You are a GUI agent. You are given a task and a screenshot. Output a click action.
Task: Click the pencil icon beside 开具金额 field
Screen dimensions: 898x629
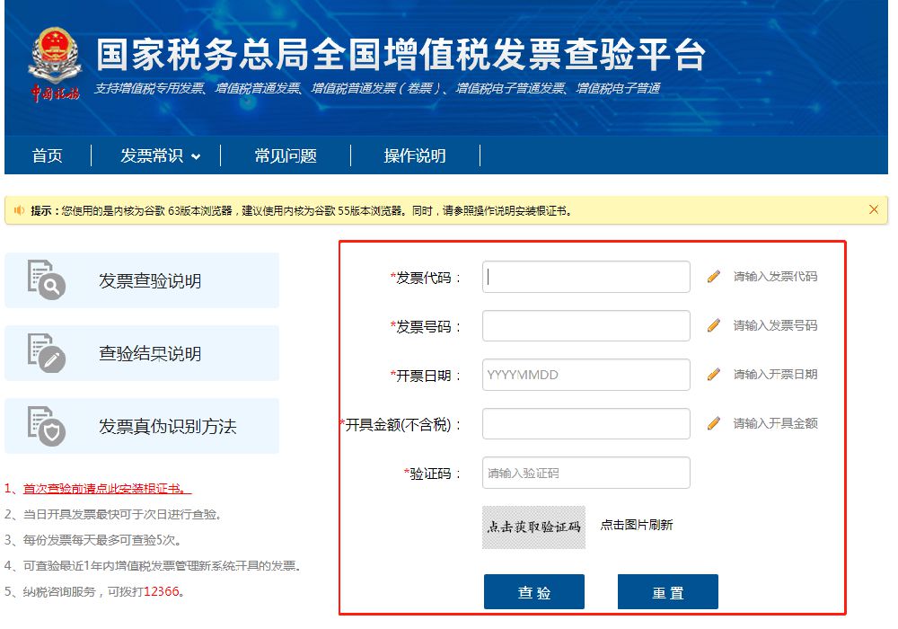pos(714,423)
